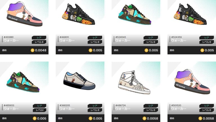Click the coin icon for sneaker #485653

pos(34,118)
